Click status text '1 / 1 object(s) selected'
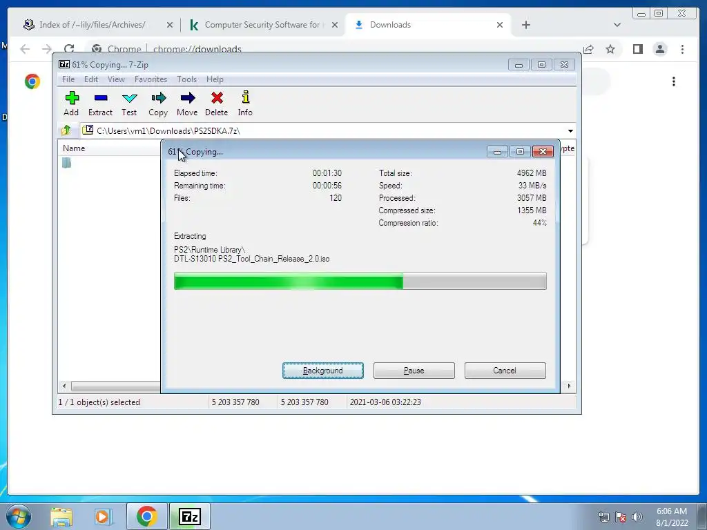The image size is (707, 530). tap(99, 402)
